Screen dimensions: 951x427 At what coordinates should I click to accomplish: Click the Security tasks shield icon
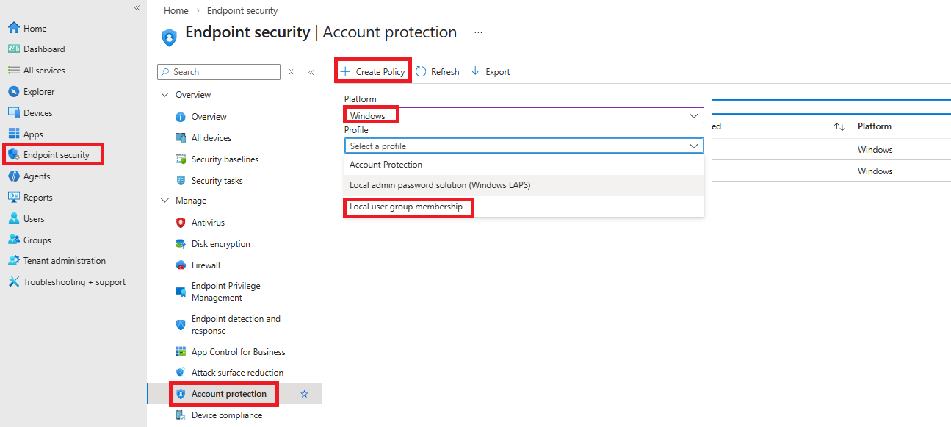181,181
